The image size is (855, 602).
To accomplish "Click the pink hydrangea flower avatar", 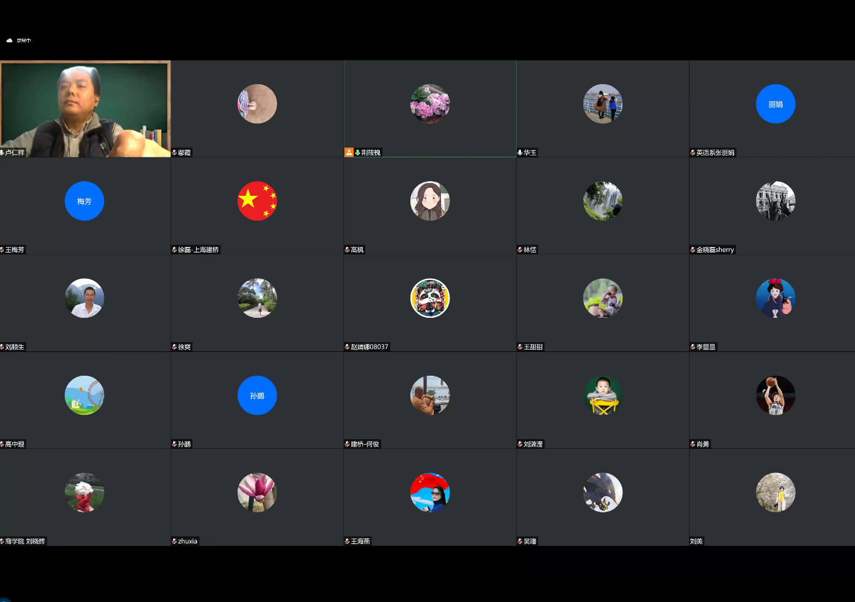I will 430,104.
